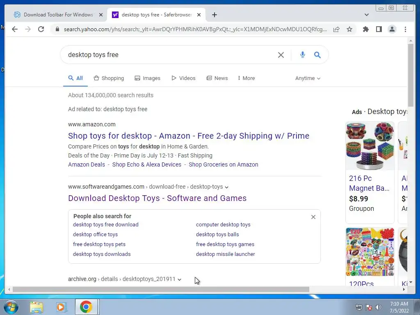Open the 216 Pc Magnet Ba... product link
The width and height of the screenshot is (420, 315).
pyautogui.click(x=369, y=183)
